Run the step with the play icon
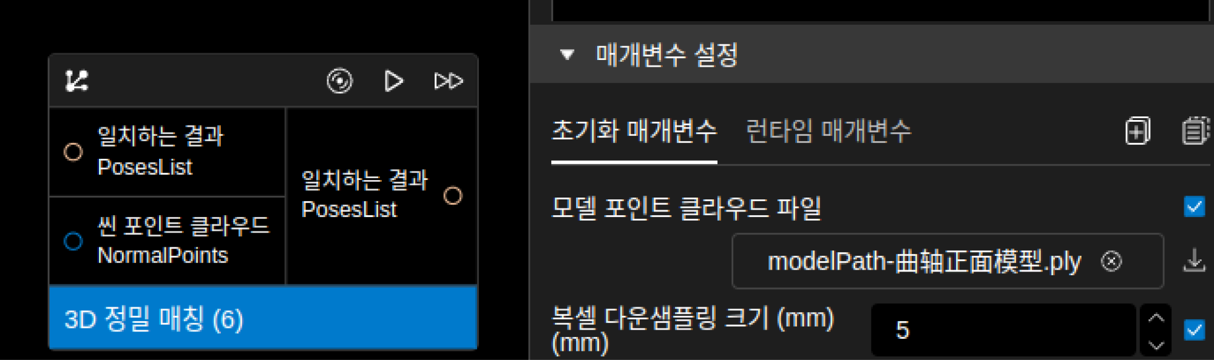Image resolution: width=1214 pixels, height=360 pixels. pyautogui.click(x=393, y=81)
